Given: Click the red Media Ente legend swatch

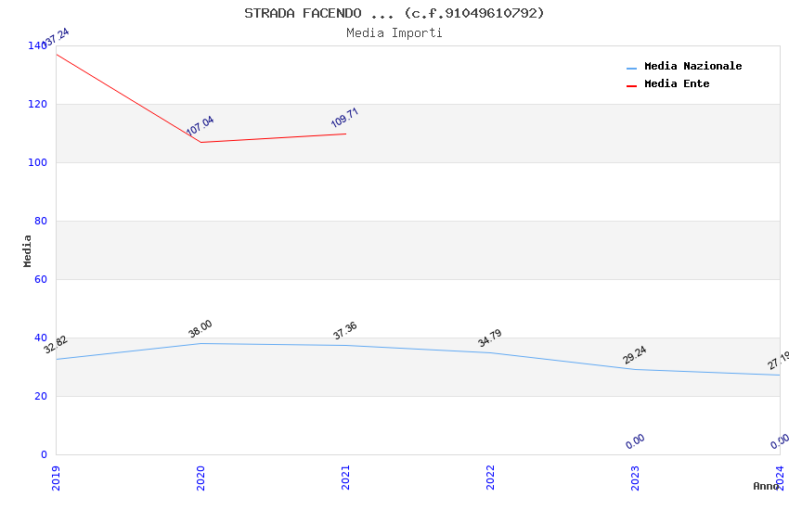Looking at the screenshot, I should [x=631, y=85].
